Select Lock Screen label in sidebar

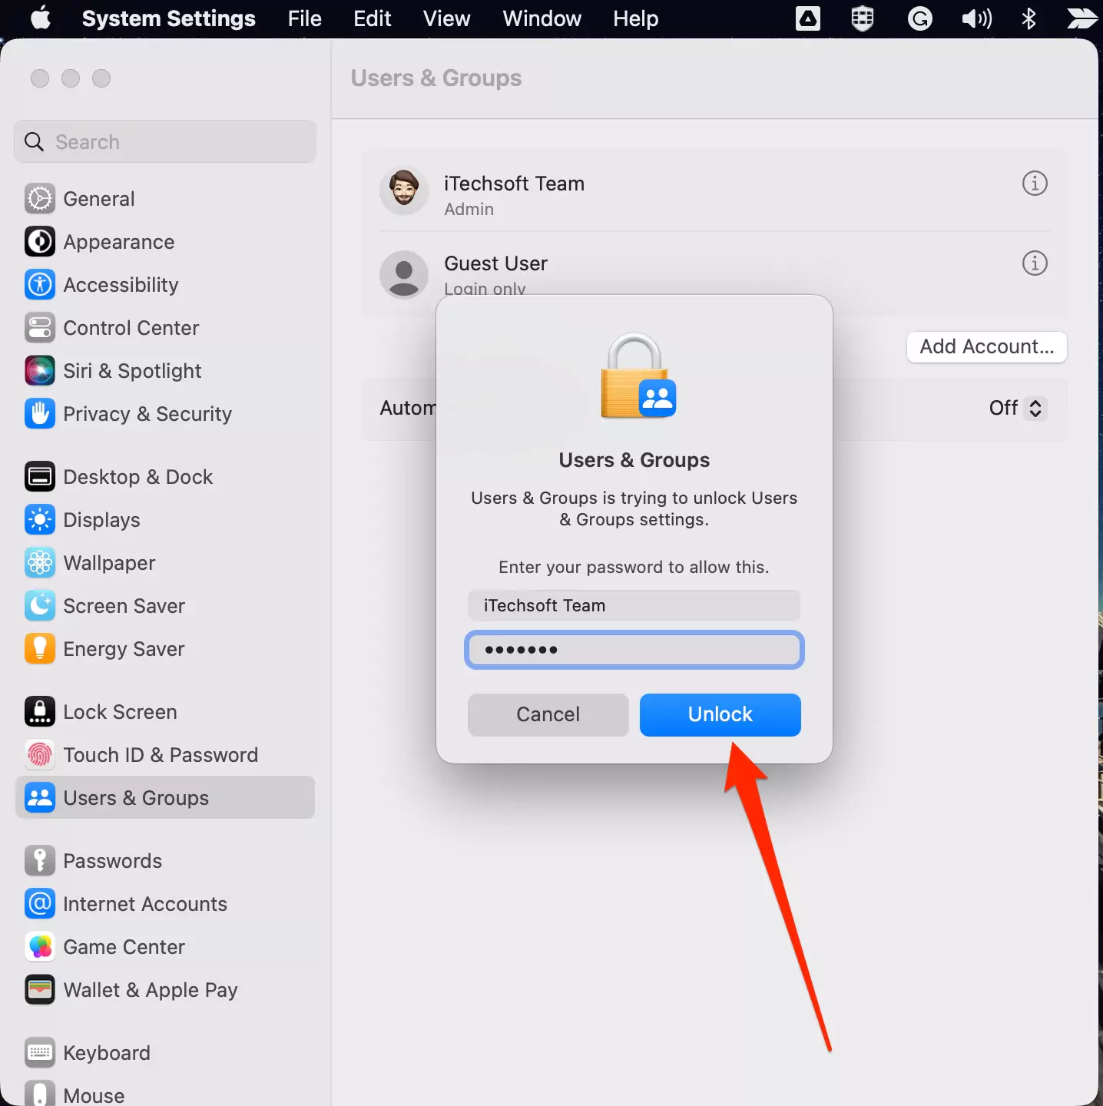[120, 712]
